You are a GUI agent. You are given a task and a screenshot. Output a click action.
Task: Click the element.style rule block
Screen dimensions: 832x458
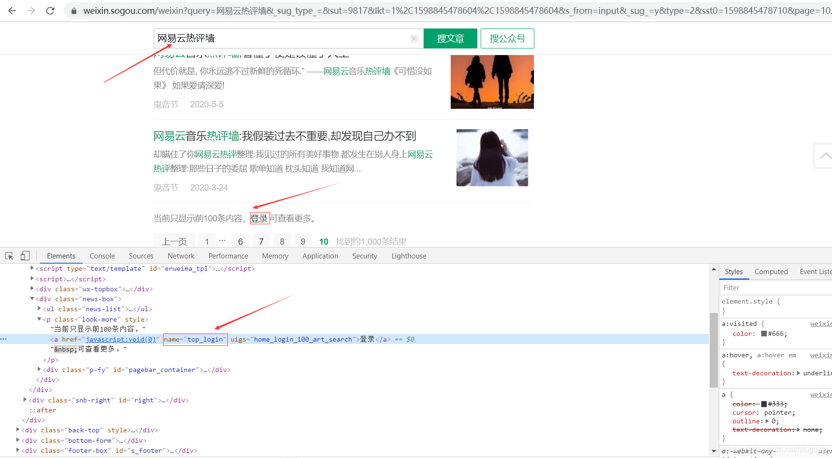point(776,306)
